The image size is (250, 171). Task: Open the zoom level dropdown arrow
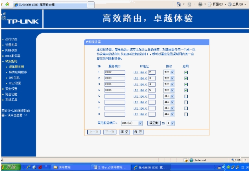(246, 160)
